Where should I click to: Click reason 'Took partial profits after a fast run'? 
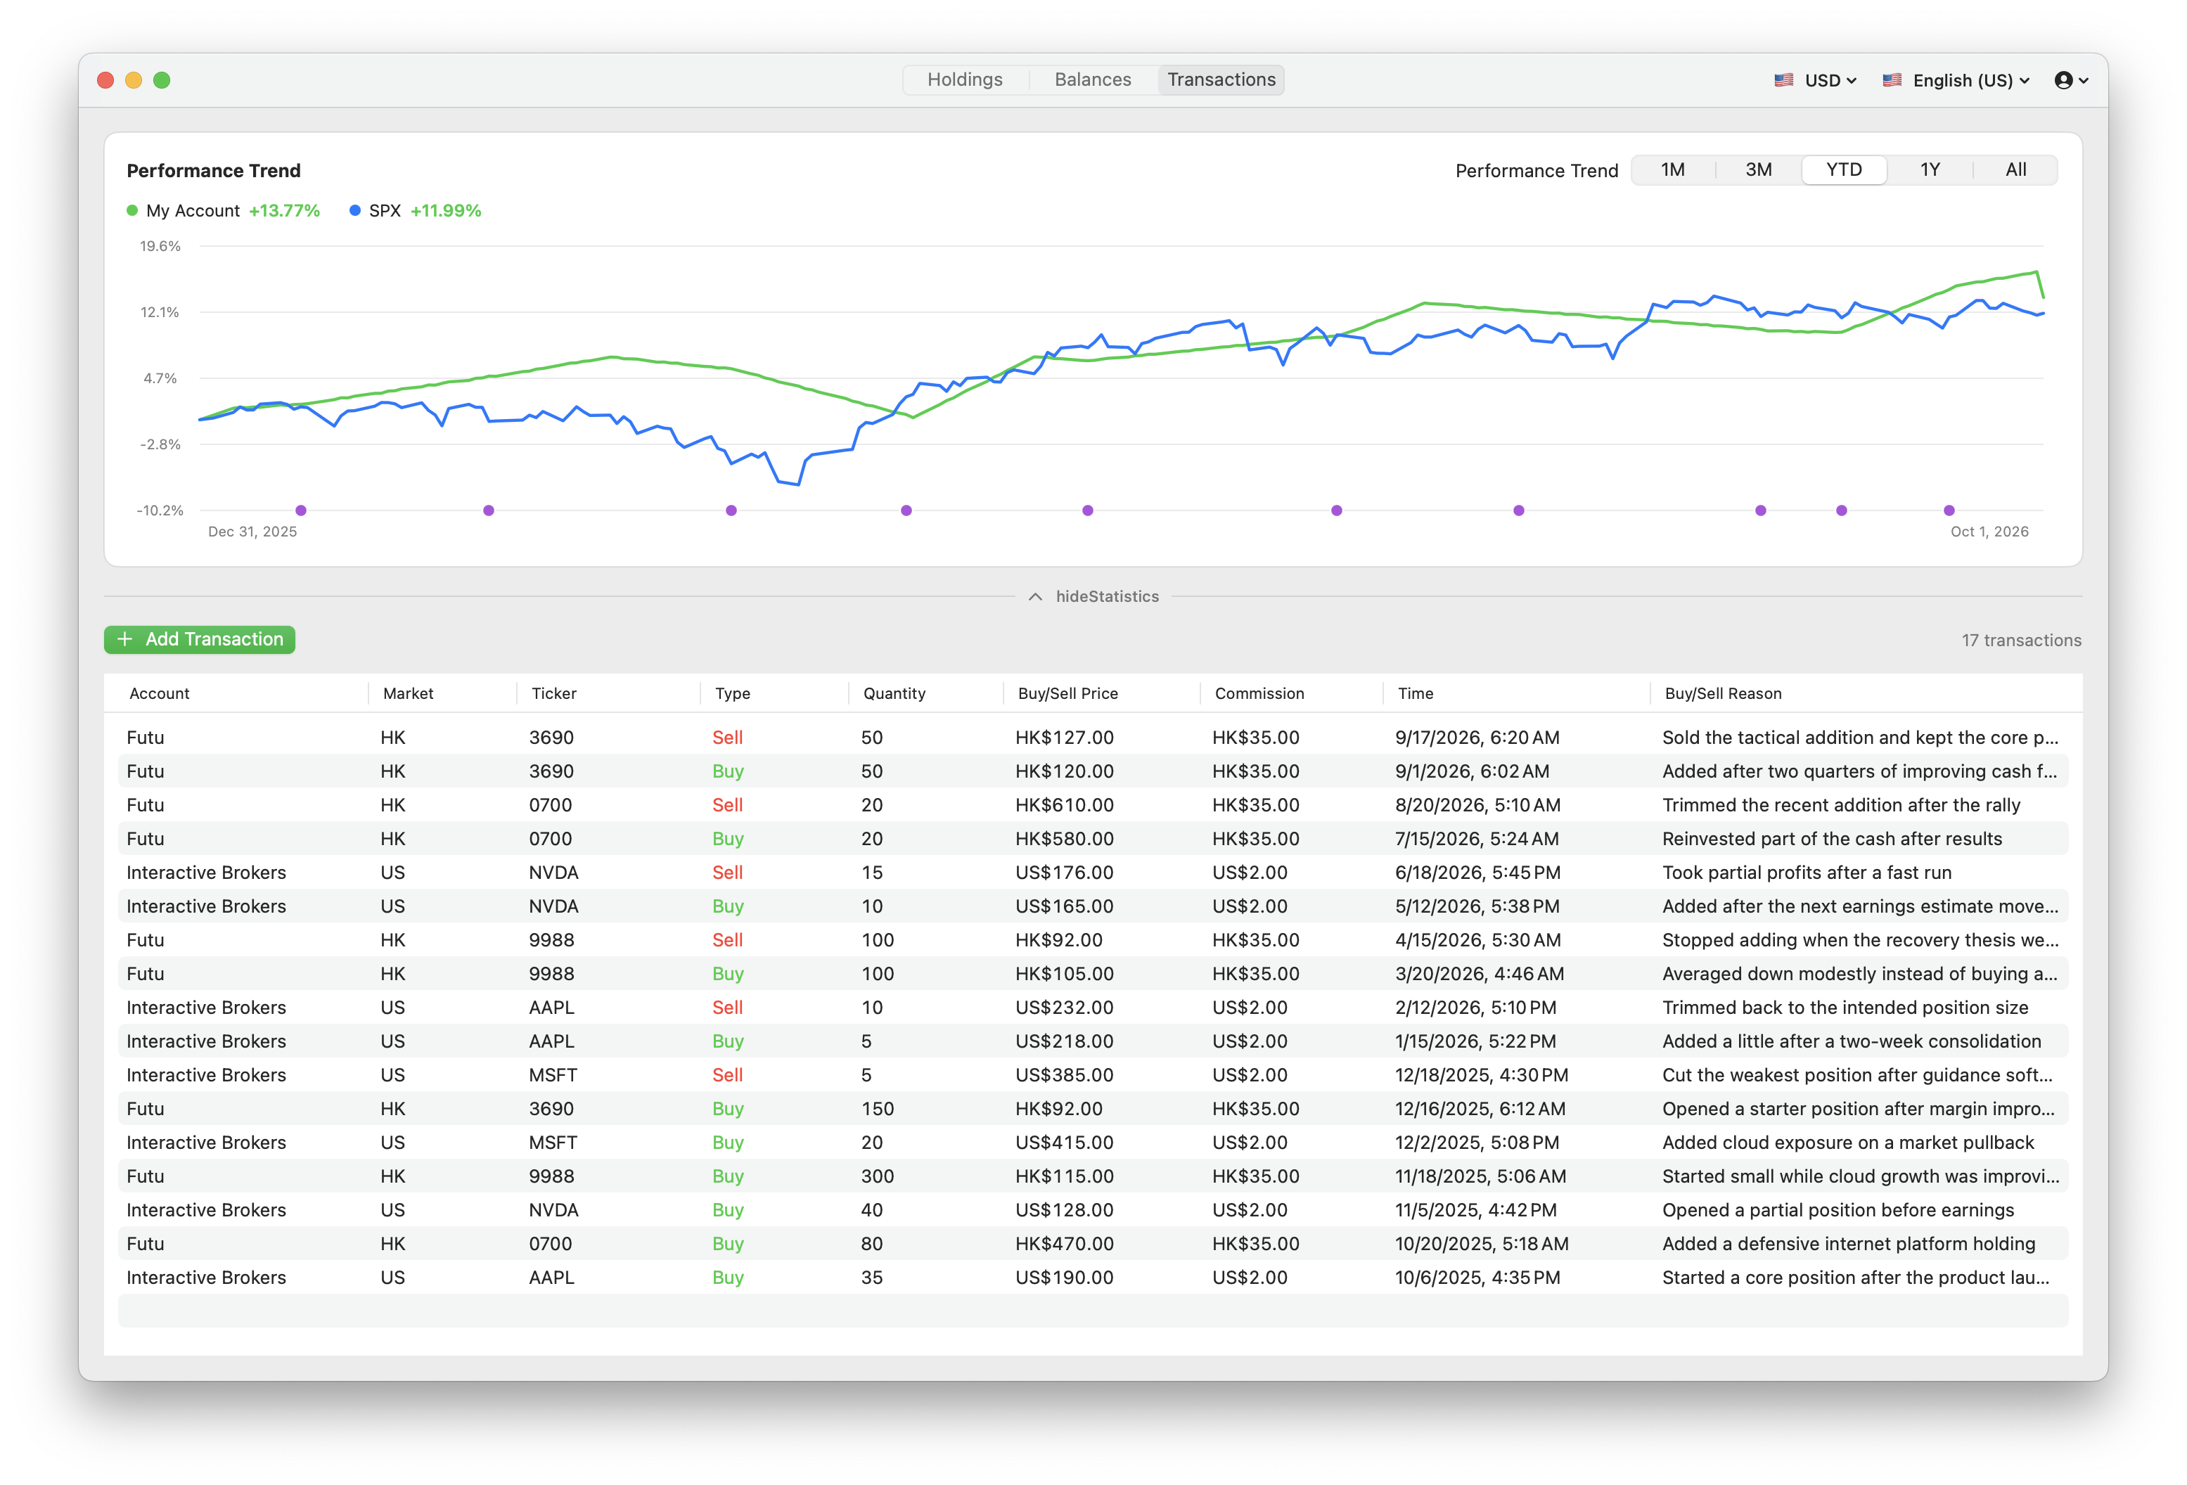click(x=1807, y=873)
